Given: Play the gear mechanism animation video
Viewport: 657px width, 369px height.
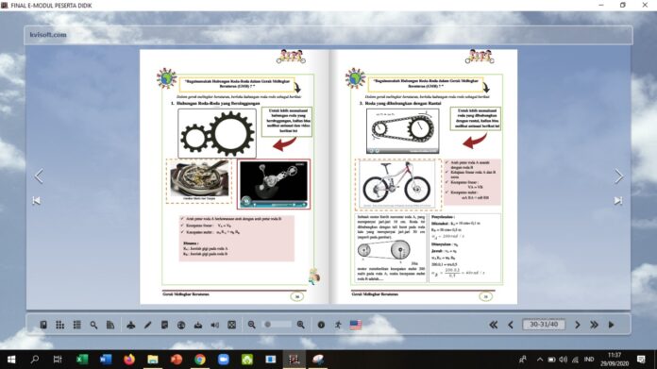Looking at the screenshot, I should coord(274,184).
